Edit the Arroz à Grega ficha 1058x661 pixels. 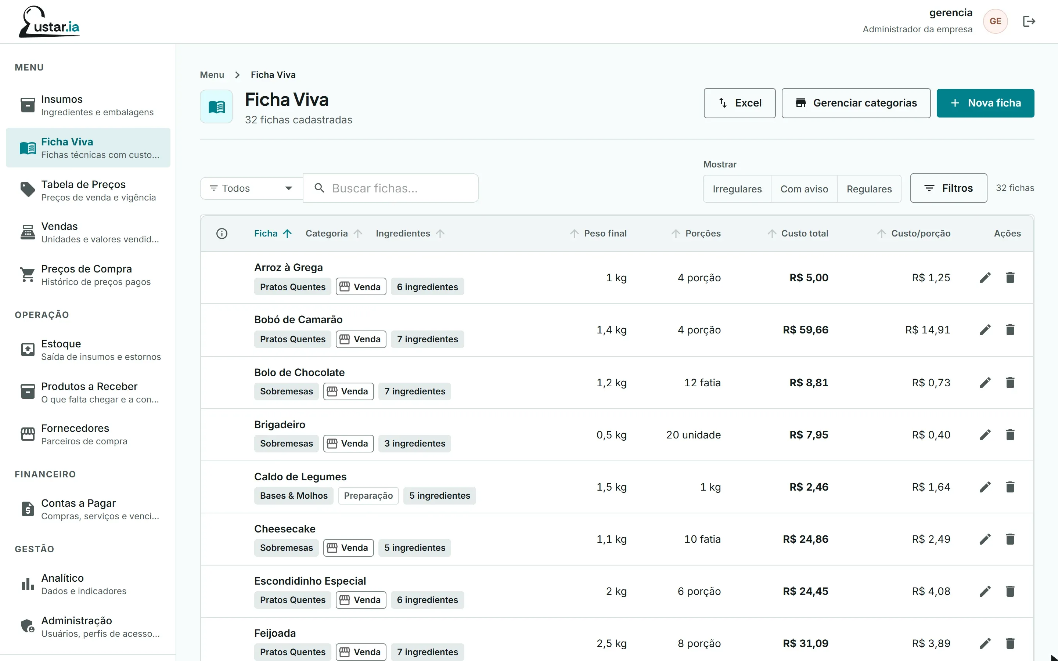click(985, 278)
